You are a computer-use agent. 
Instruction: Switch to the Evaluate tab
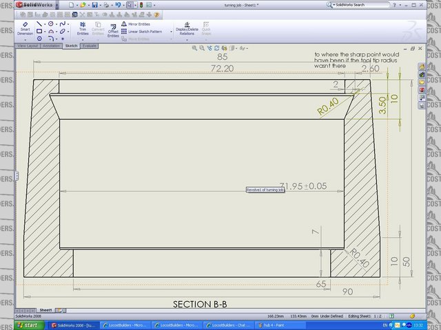pos(89,46)
